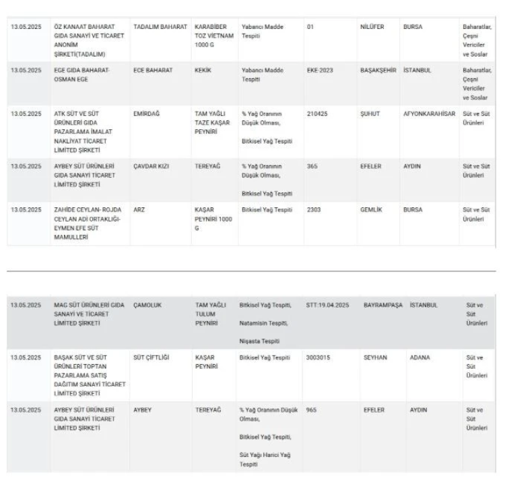Select the AFYONKARAHİSAR province cell
Image resolution: width=505 pixels, height=486 pixels.
[430, 114]
